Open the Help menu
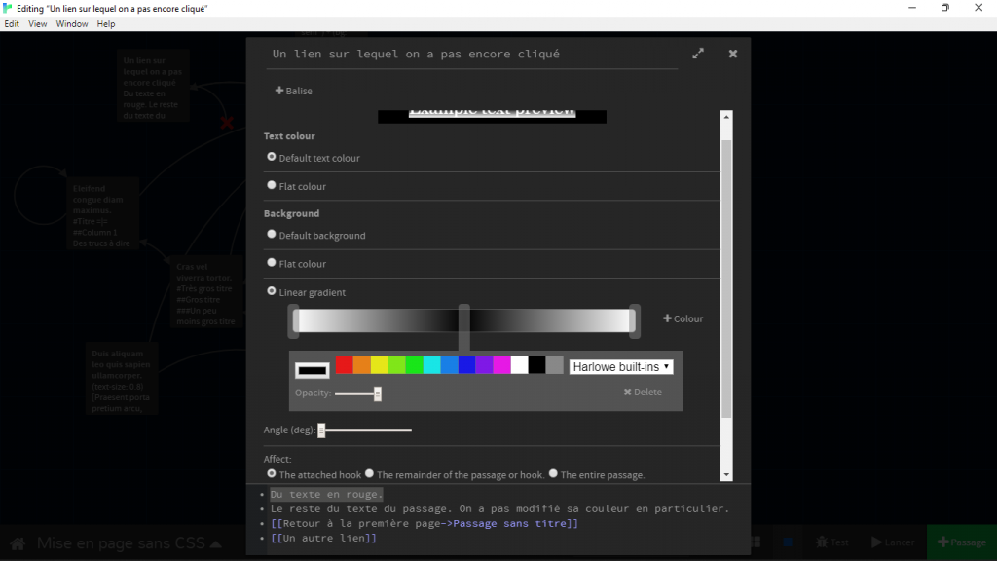997x561 pixels. [106, 24]
